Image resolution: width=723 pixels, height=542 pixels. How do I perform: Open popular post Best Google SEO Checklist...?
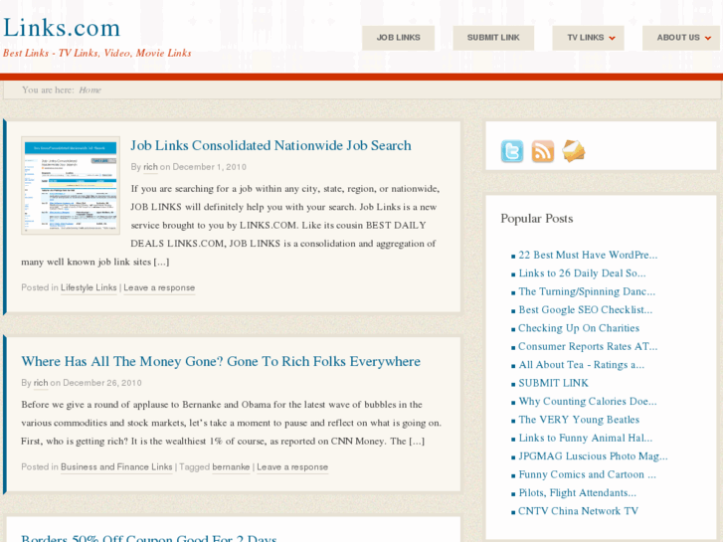[x=585, y=310]
